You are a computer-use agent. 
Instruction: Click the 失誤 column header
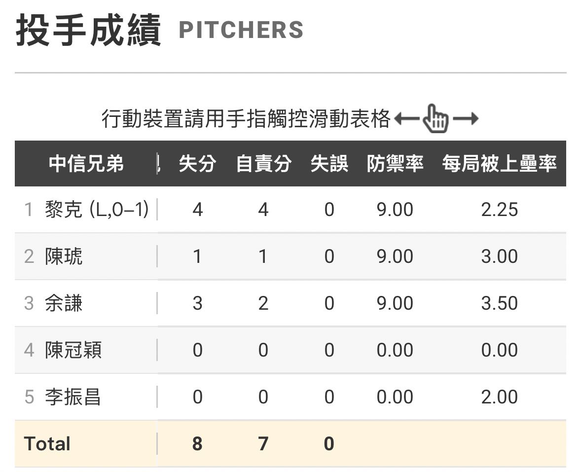[329, 164]
